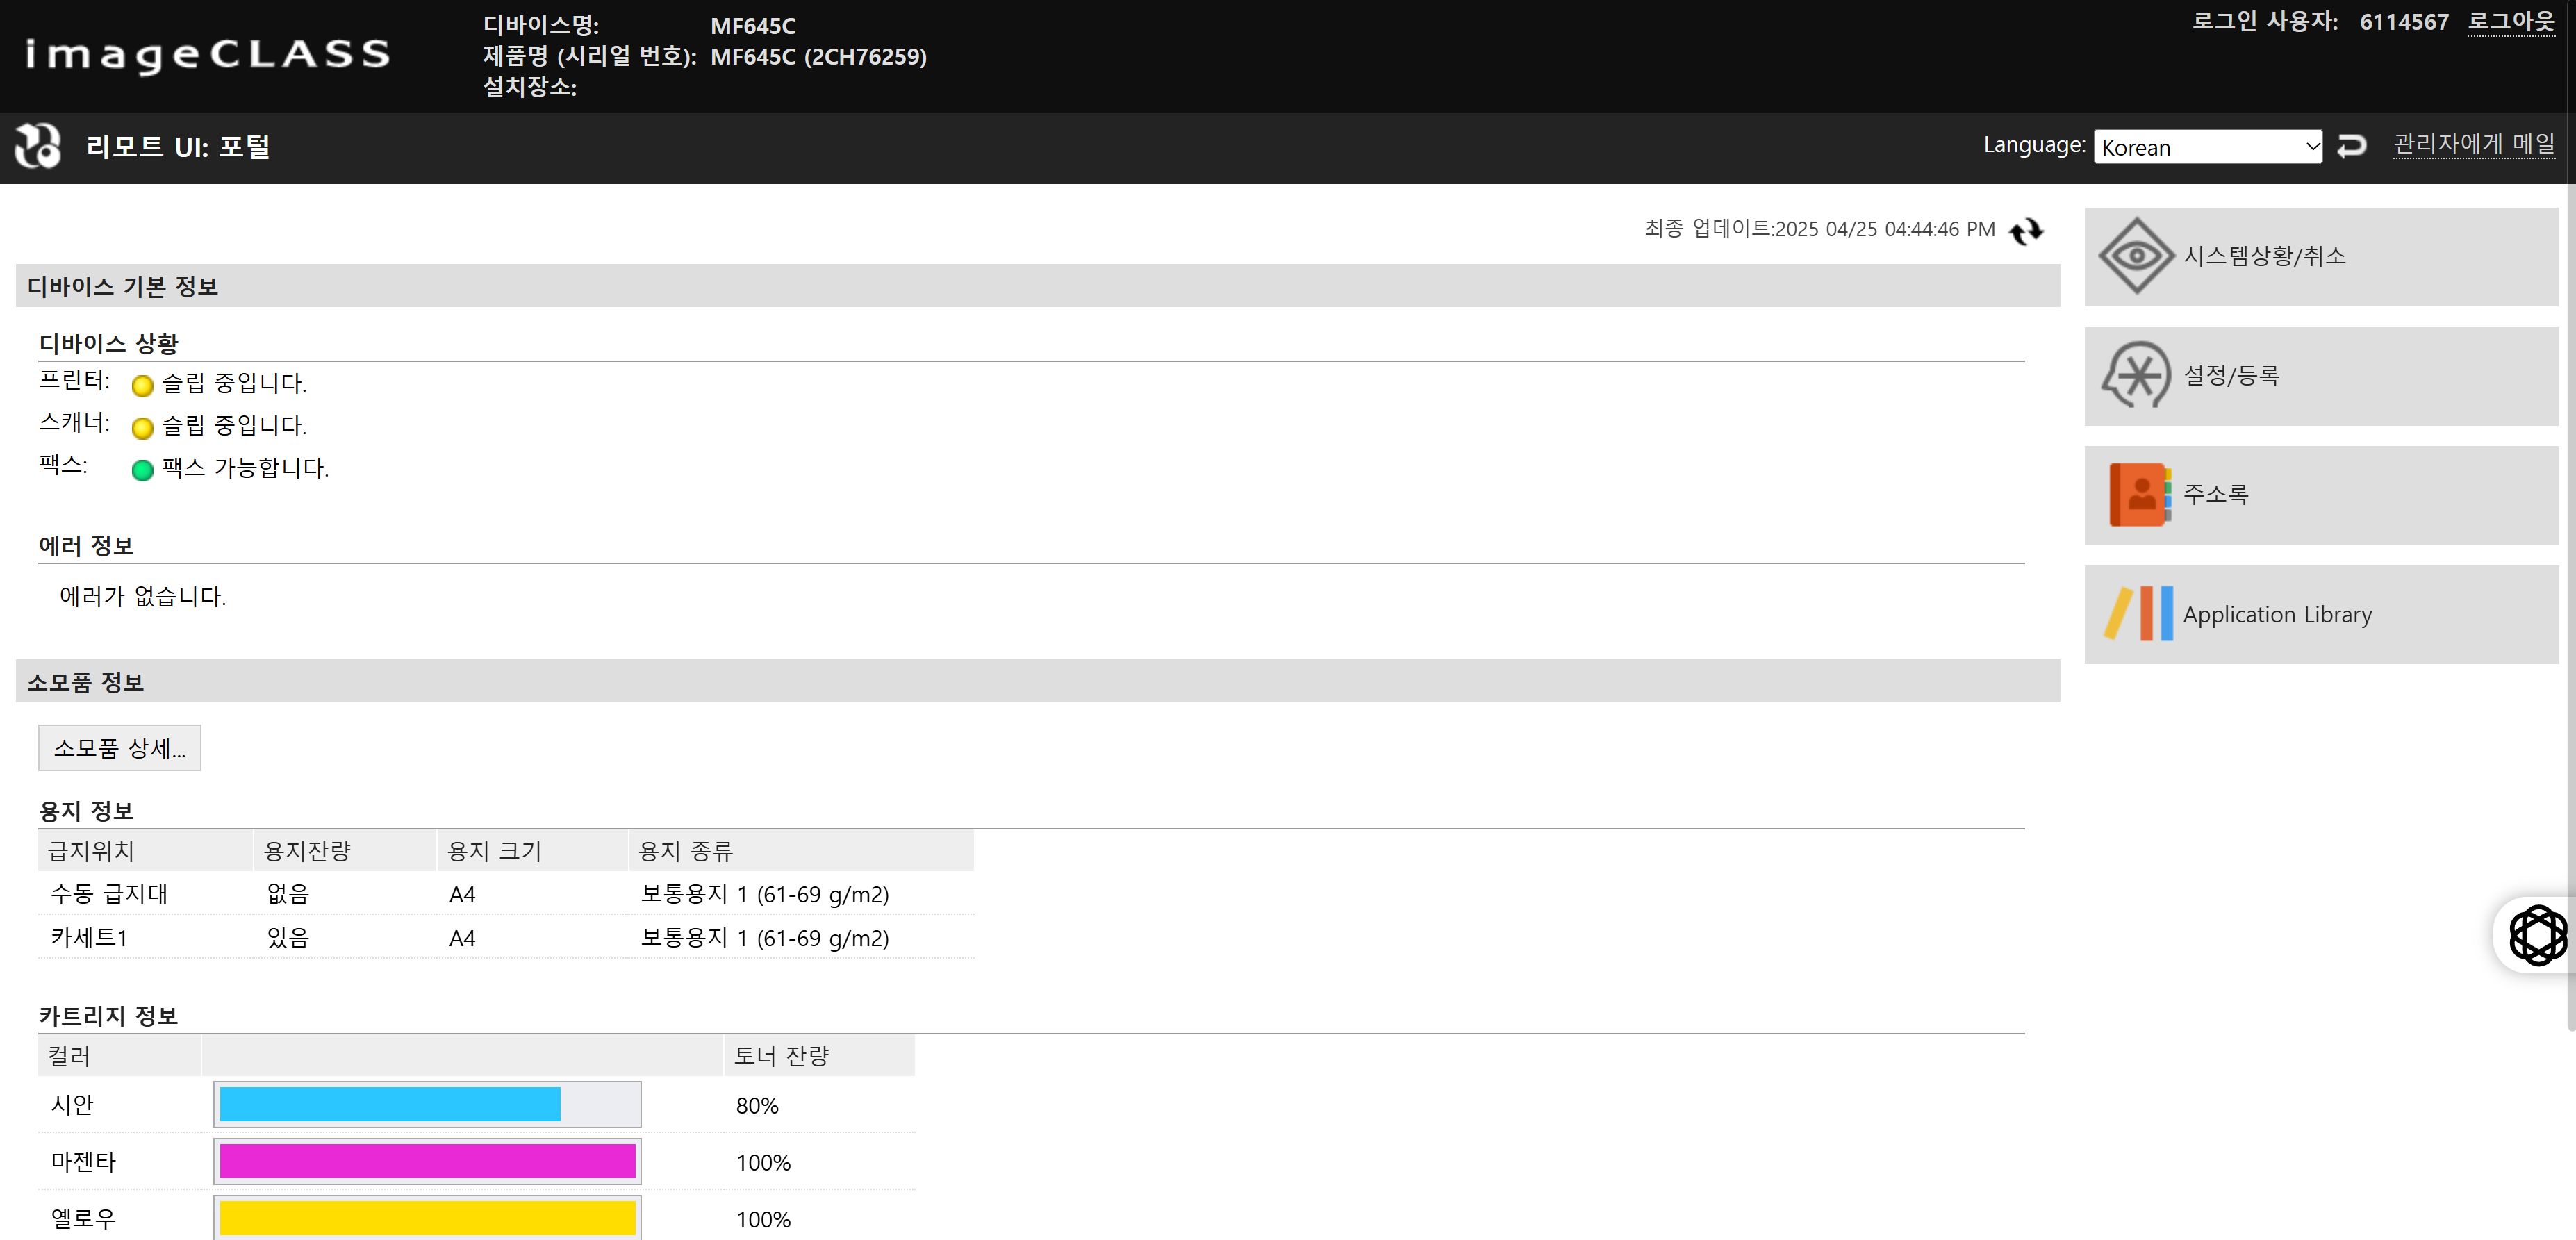
Task: Click the refresh update icon
Action: click(x=2026, y=231)
